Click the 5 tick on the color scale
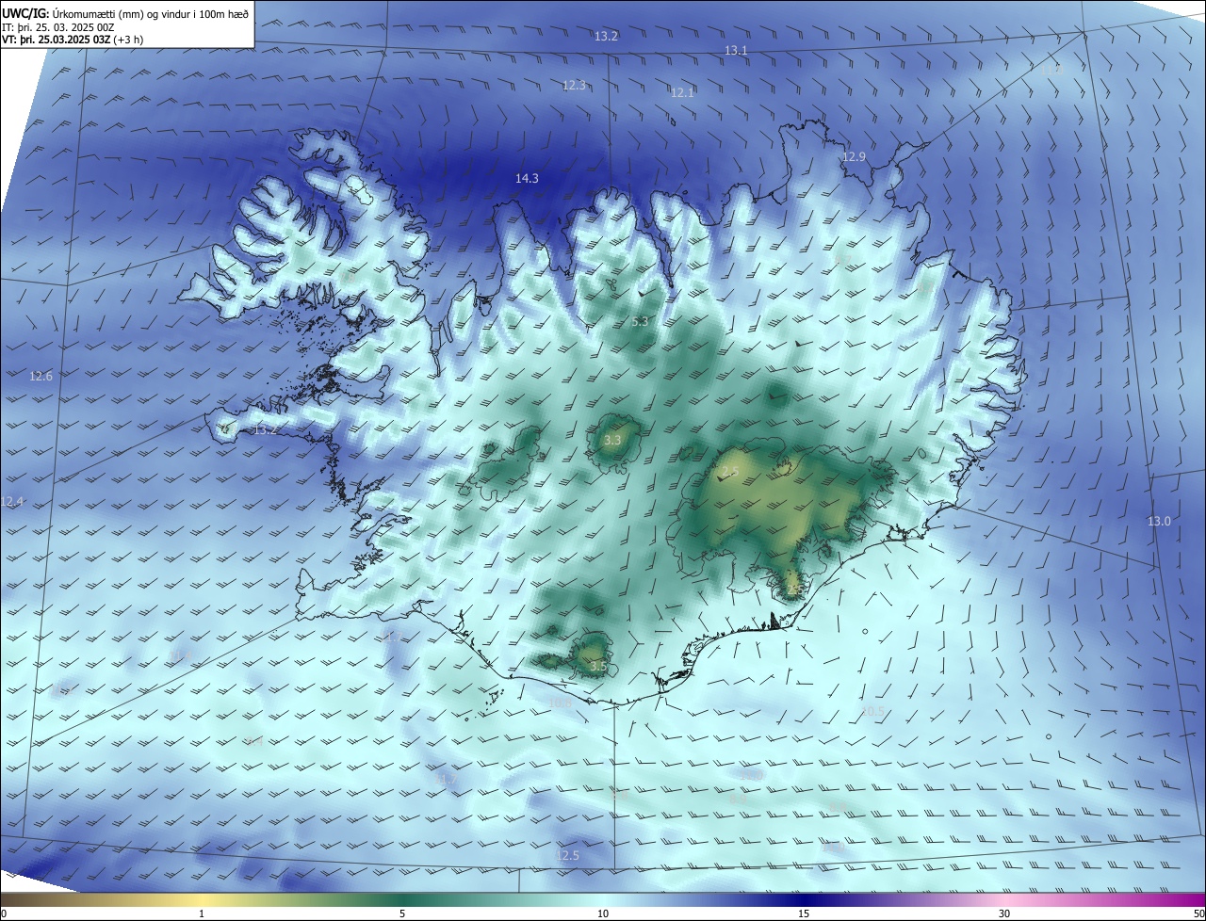The height and width of the screenshot is (921, 1206). [402, 913]
